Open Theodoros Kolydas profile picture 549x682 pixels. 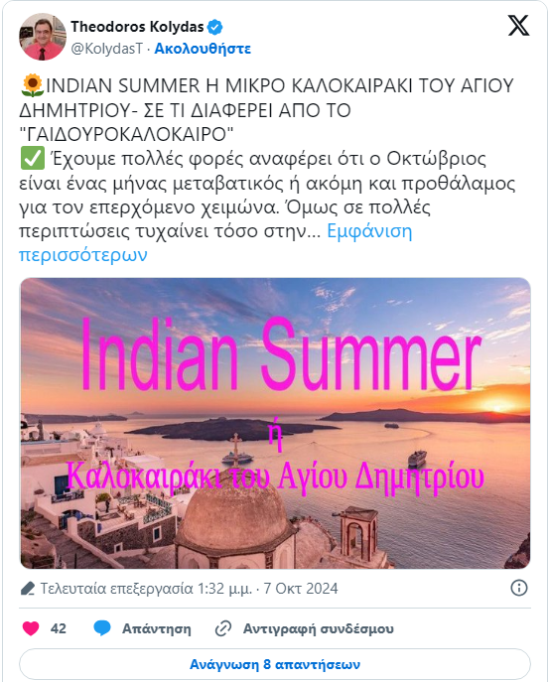(x=42, y=37)
